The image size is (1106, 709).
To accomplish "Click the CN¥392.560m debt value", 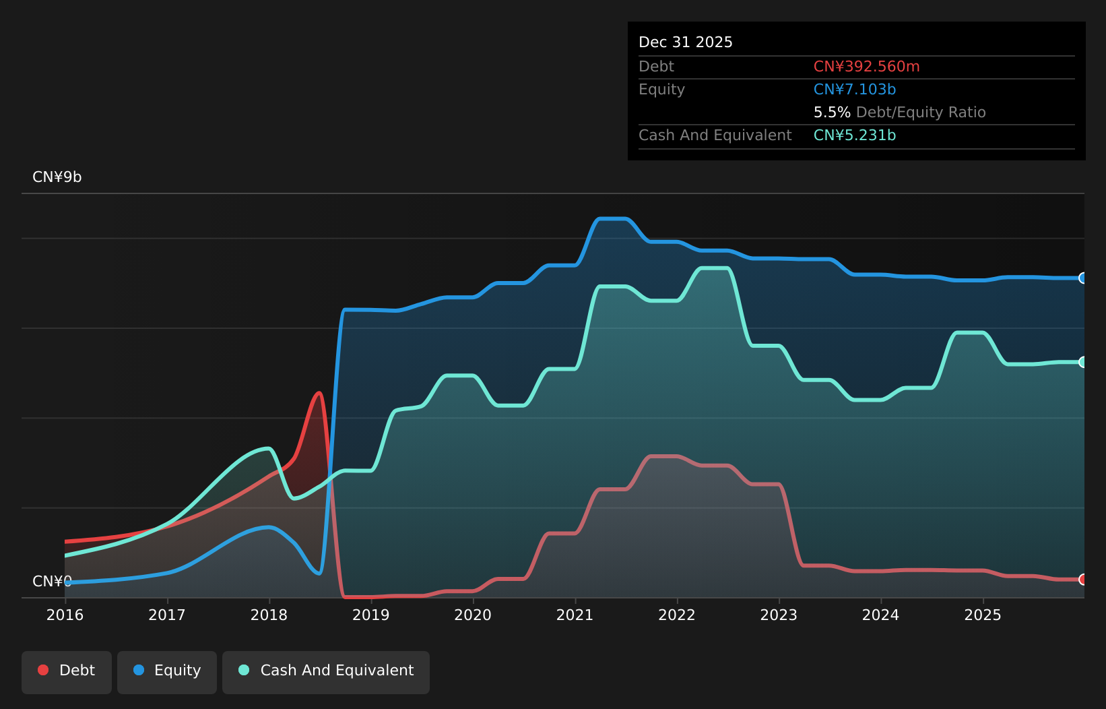I will 866,66.
